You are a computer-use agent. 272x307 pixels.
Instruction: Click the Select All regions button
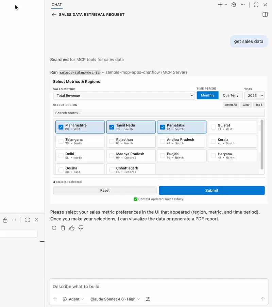tap(231, 105)
